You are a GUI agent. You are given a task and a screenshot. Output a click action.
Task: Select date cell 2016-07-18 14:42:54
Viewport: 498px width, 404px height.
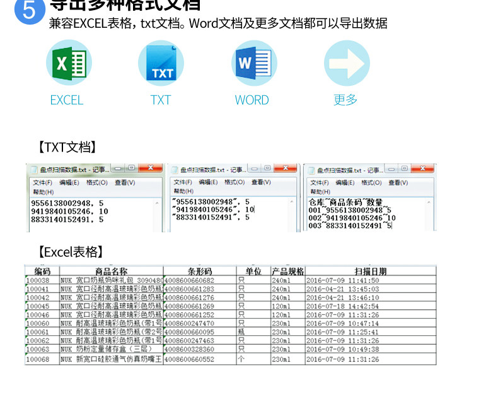[x=371, y=306]
